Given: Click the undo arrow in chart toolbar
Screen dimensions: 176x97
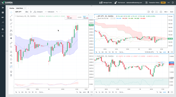Looking at the screenshot, I should pyautogui.click(x=57, y=12).
